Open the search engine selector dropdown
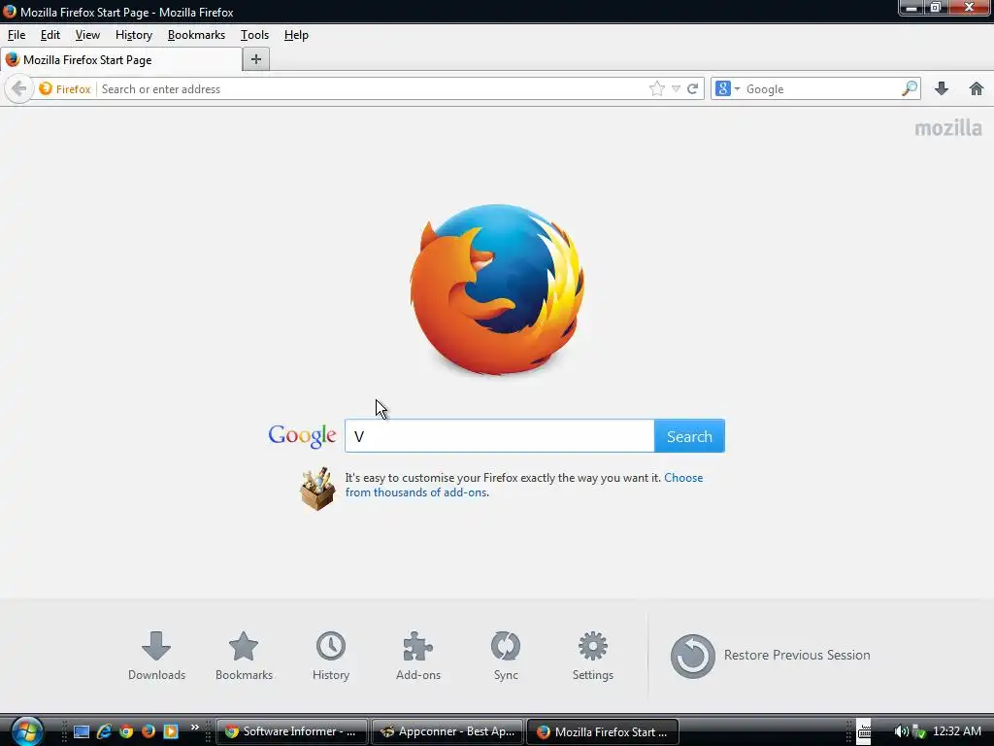The width and height of the screenshot is (994, 746). [727, 88]
